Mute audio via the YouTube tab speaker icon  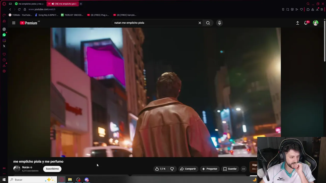(53, 4)
